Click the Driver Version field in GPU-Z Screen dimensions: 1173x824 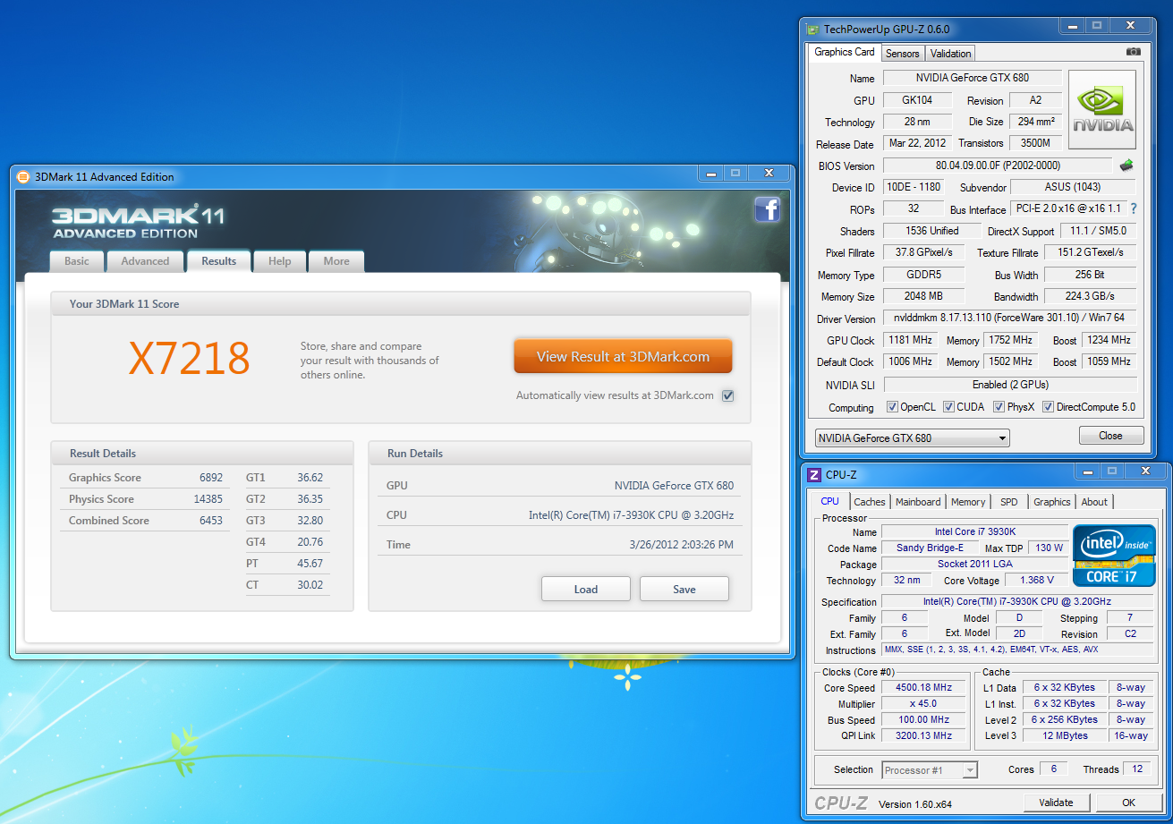pyautogui.click(x=1009, y=318)
